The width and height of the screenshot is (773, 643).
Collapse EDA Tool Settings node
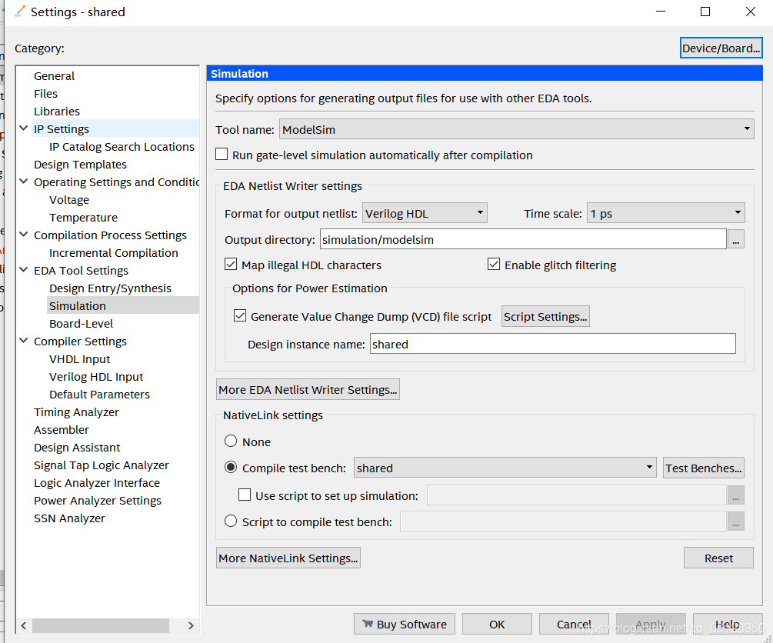(x=23, y=270)
